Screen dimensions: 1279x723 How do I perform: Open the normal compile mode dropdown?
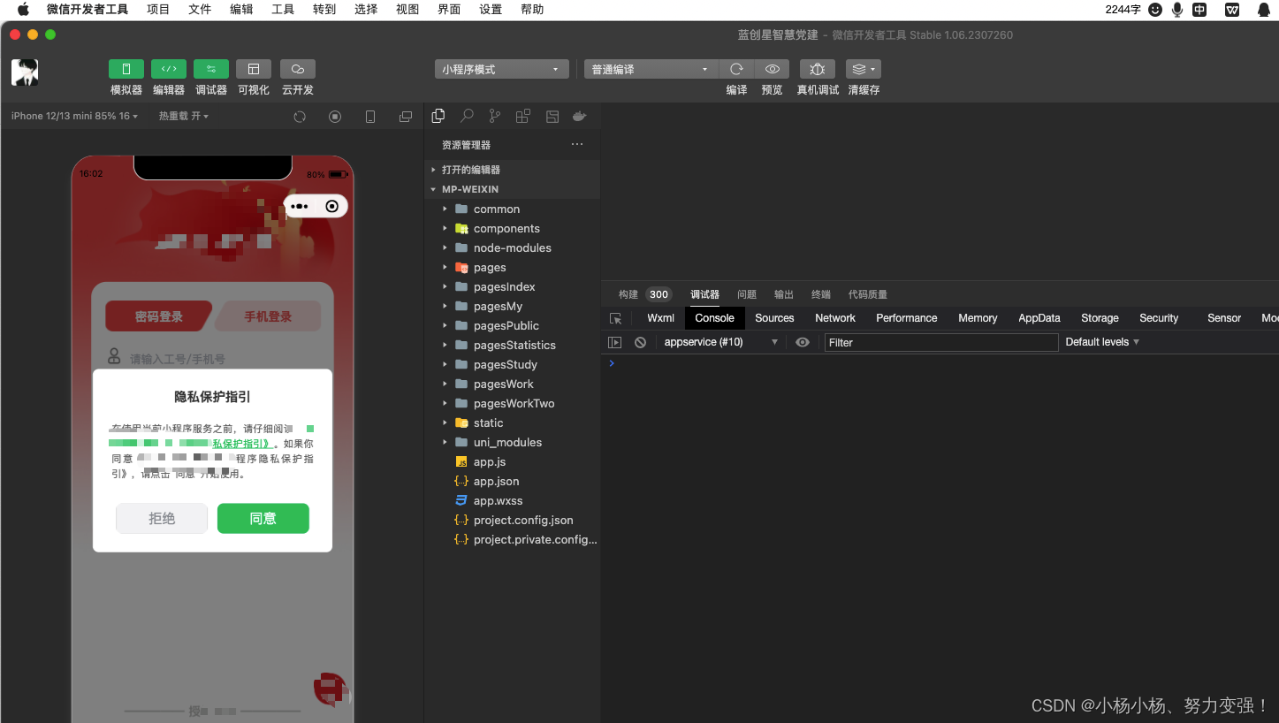coord(651,69)
